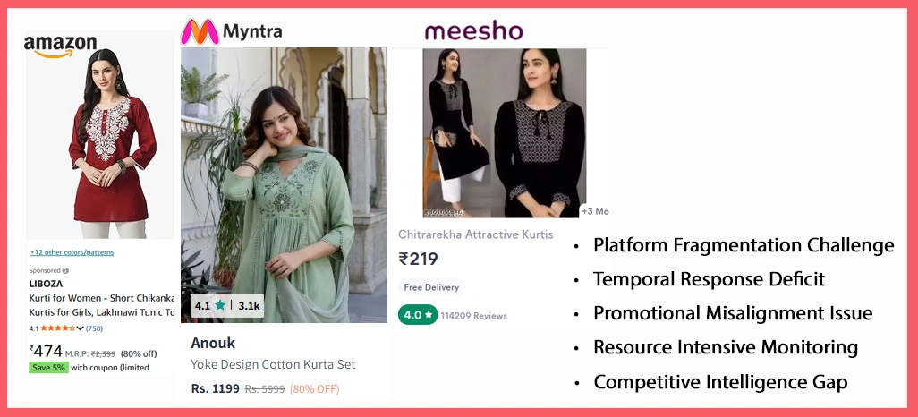Click the Free Delivery tag
This screenshot has width=918, height=417.
[431, 287]
